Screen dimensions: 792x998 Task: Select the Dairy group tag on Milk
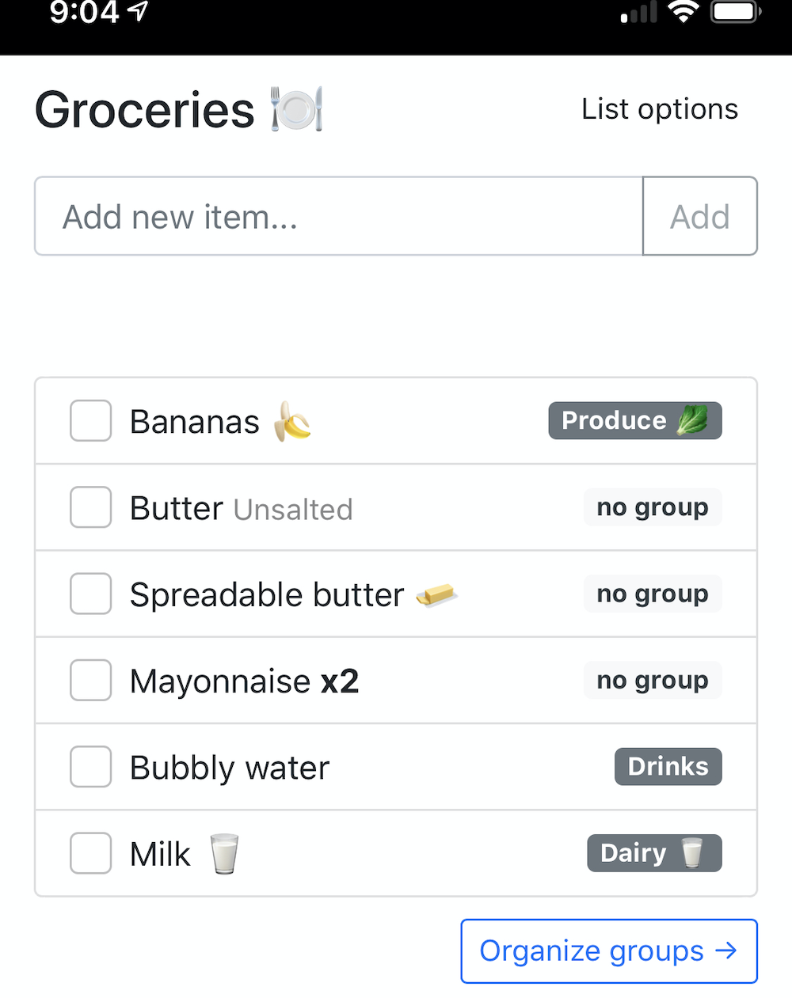654,853
